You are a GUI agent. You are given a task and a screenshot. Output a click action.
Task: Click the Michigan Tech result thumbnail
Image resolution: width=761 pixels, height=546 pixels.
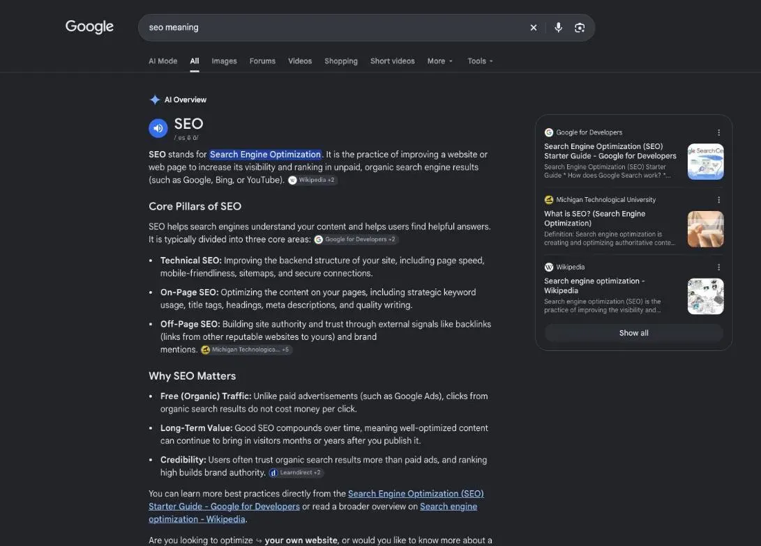pyautogui.click(x=706, y=229)
